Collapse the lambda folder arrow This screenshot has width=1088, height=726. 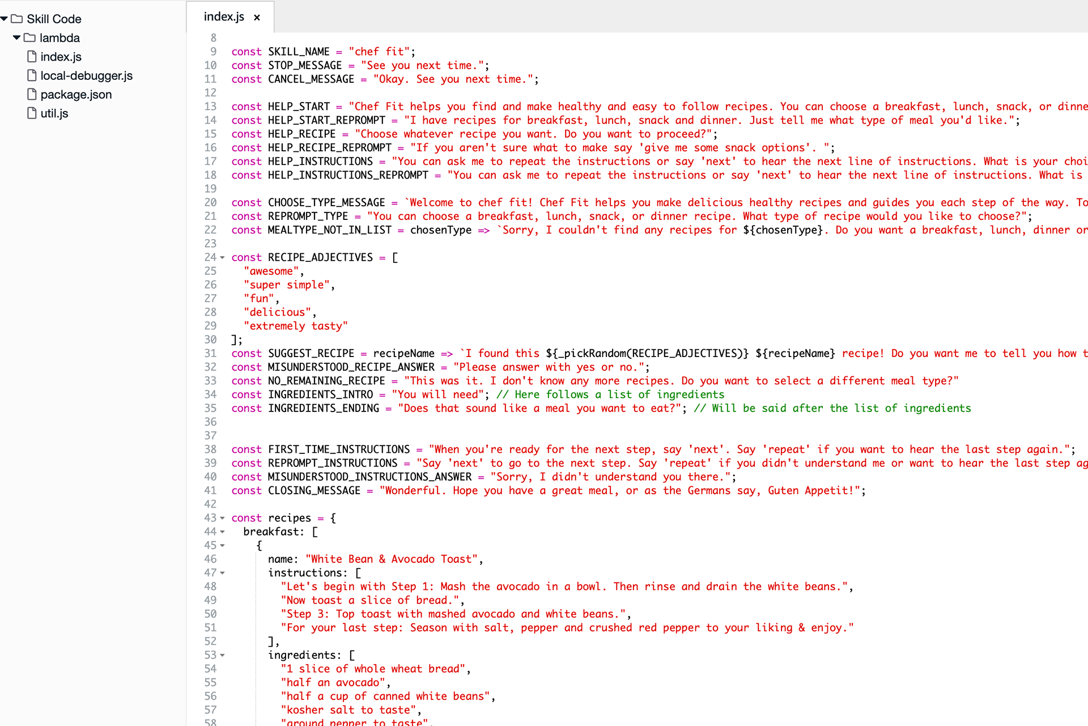(16, 38)
